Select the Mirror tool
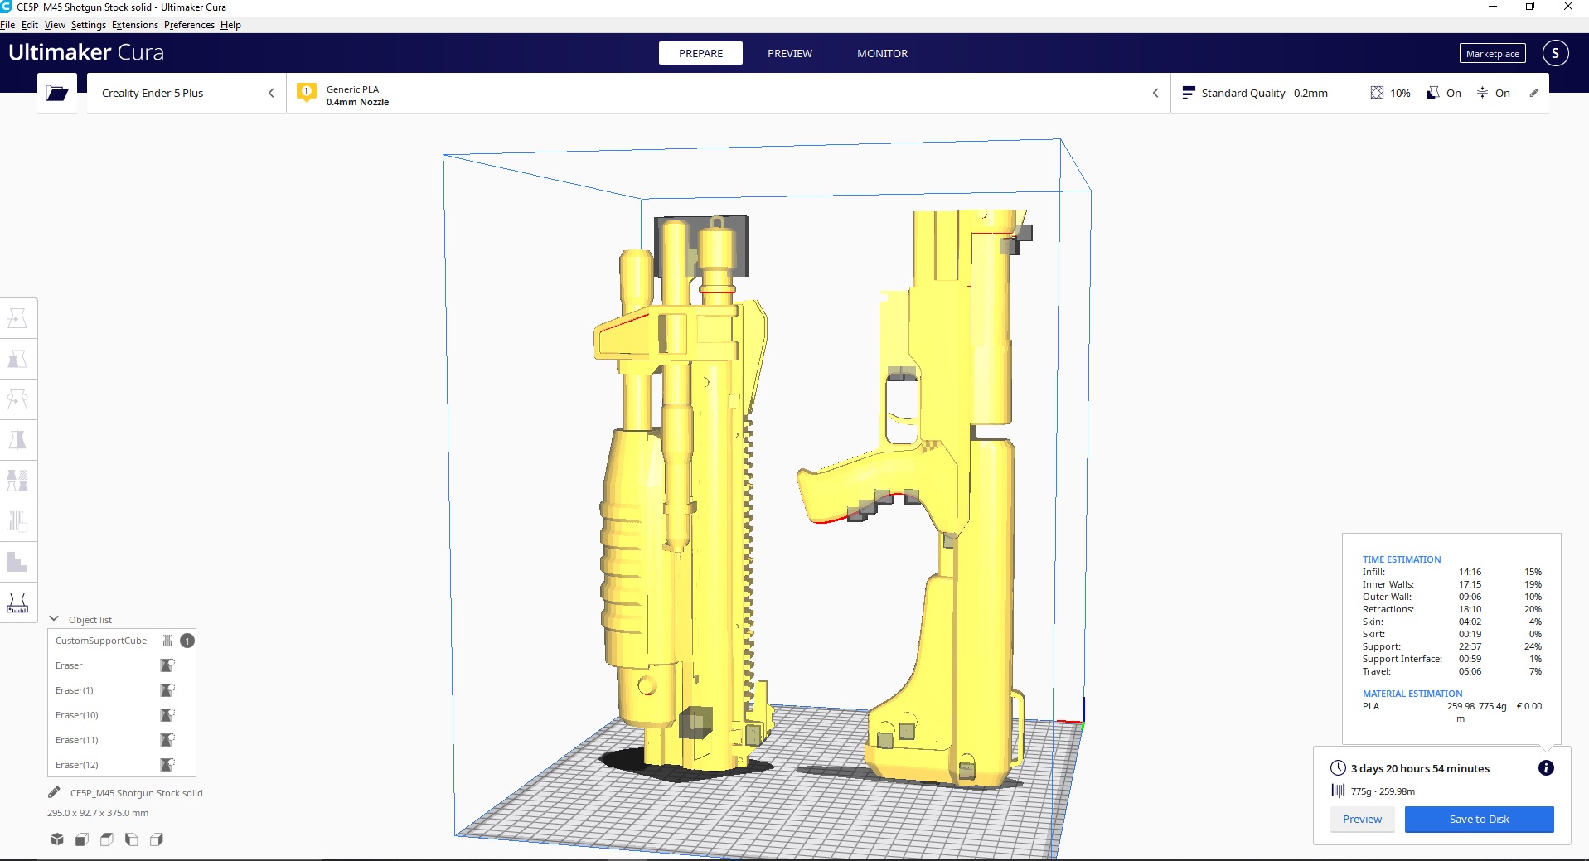 (17, 440)
